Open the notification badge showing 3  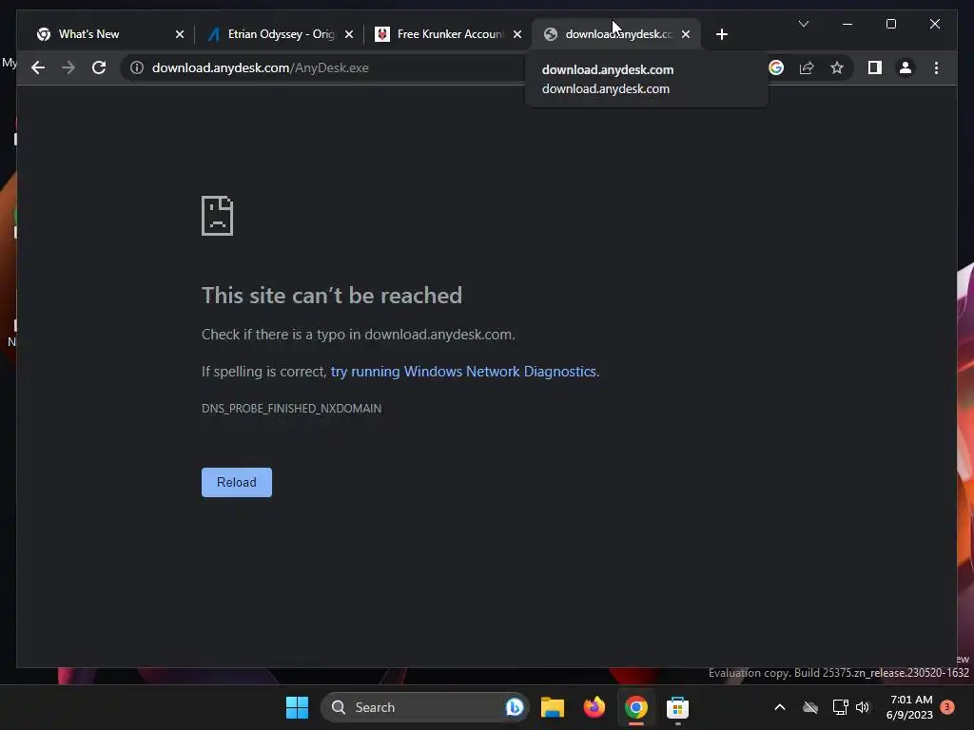click(947, 707)
